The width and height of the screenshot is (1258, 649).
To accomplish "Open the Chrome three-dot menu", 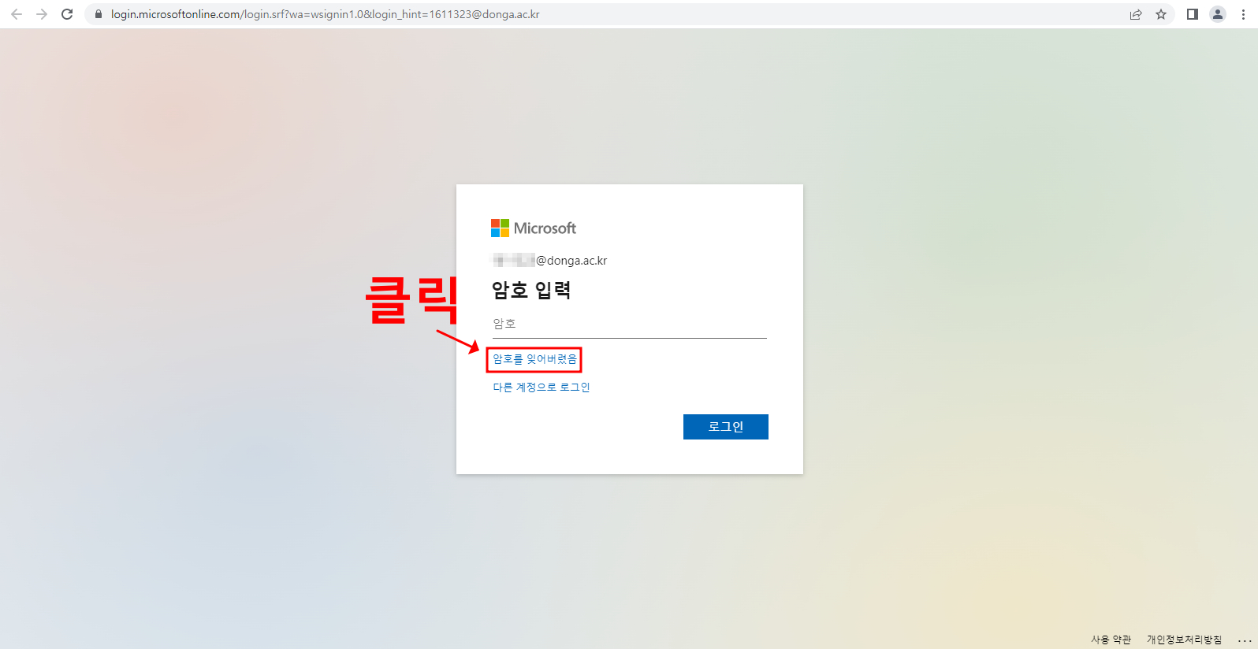I will [x=1243, y=14].
